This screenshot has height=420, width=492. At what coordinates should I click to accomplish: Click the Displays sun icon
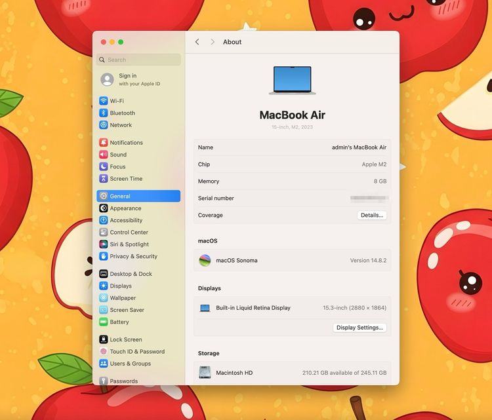coord(103,286)
